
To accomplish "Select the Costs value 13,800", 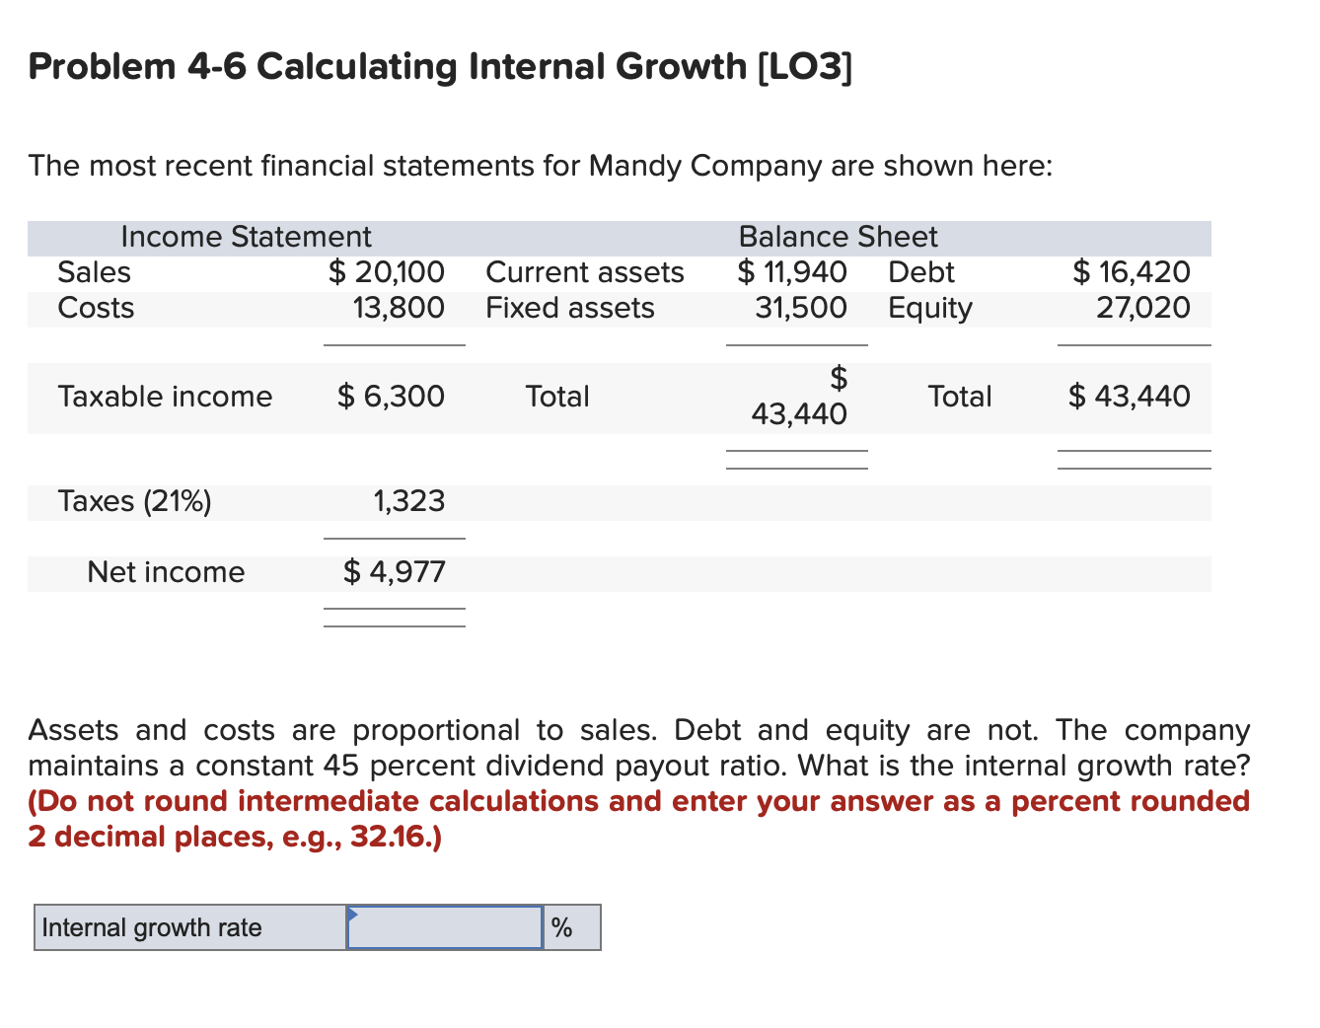I will [399, 307].
